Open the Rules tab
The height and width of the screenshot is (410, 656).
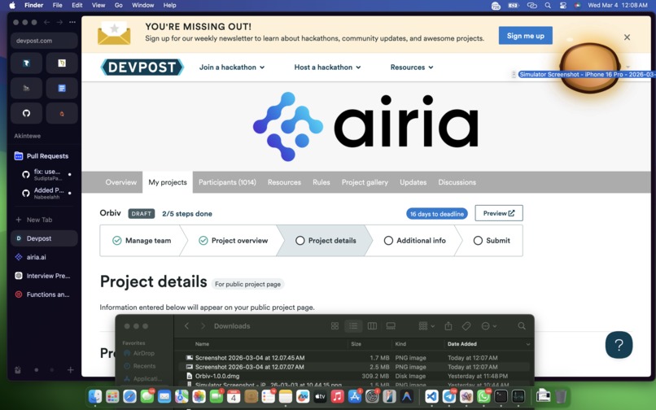pos(321,182)
